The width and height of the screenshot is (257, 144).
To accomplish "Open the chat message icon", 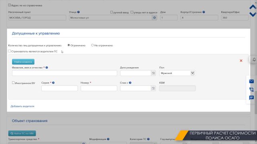I will 251,98.
